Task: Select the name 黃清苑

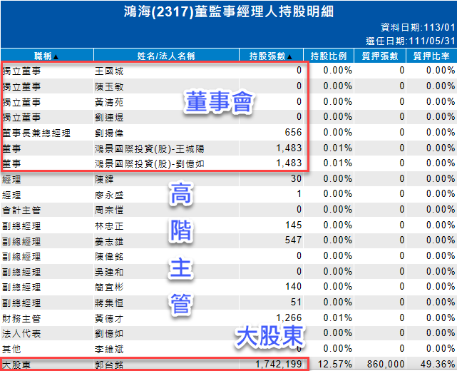Action: pos(109,102)
